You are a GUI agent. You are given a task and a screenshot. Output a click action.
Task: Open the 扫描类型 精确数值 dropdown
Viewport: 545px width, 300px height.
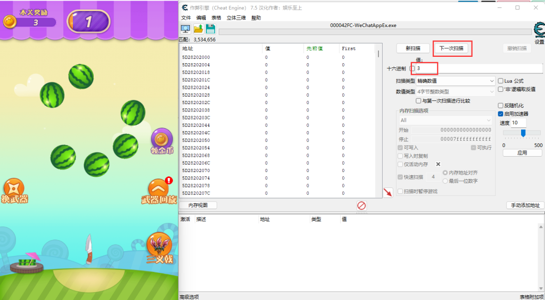pyautogui.click(x=456, y=81)
